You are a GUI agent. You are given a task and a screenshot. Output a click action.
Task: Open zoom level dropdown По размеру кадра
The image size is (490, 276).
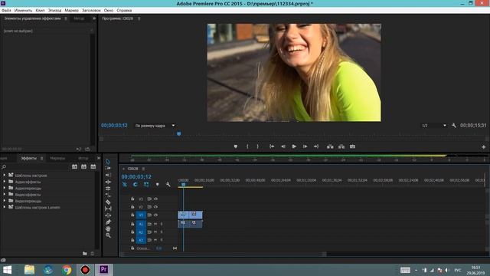click(155, 126)
